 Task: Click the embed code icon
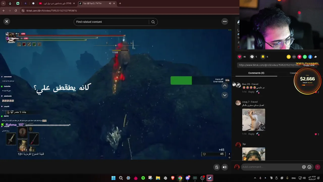294,57
